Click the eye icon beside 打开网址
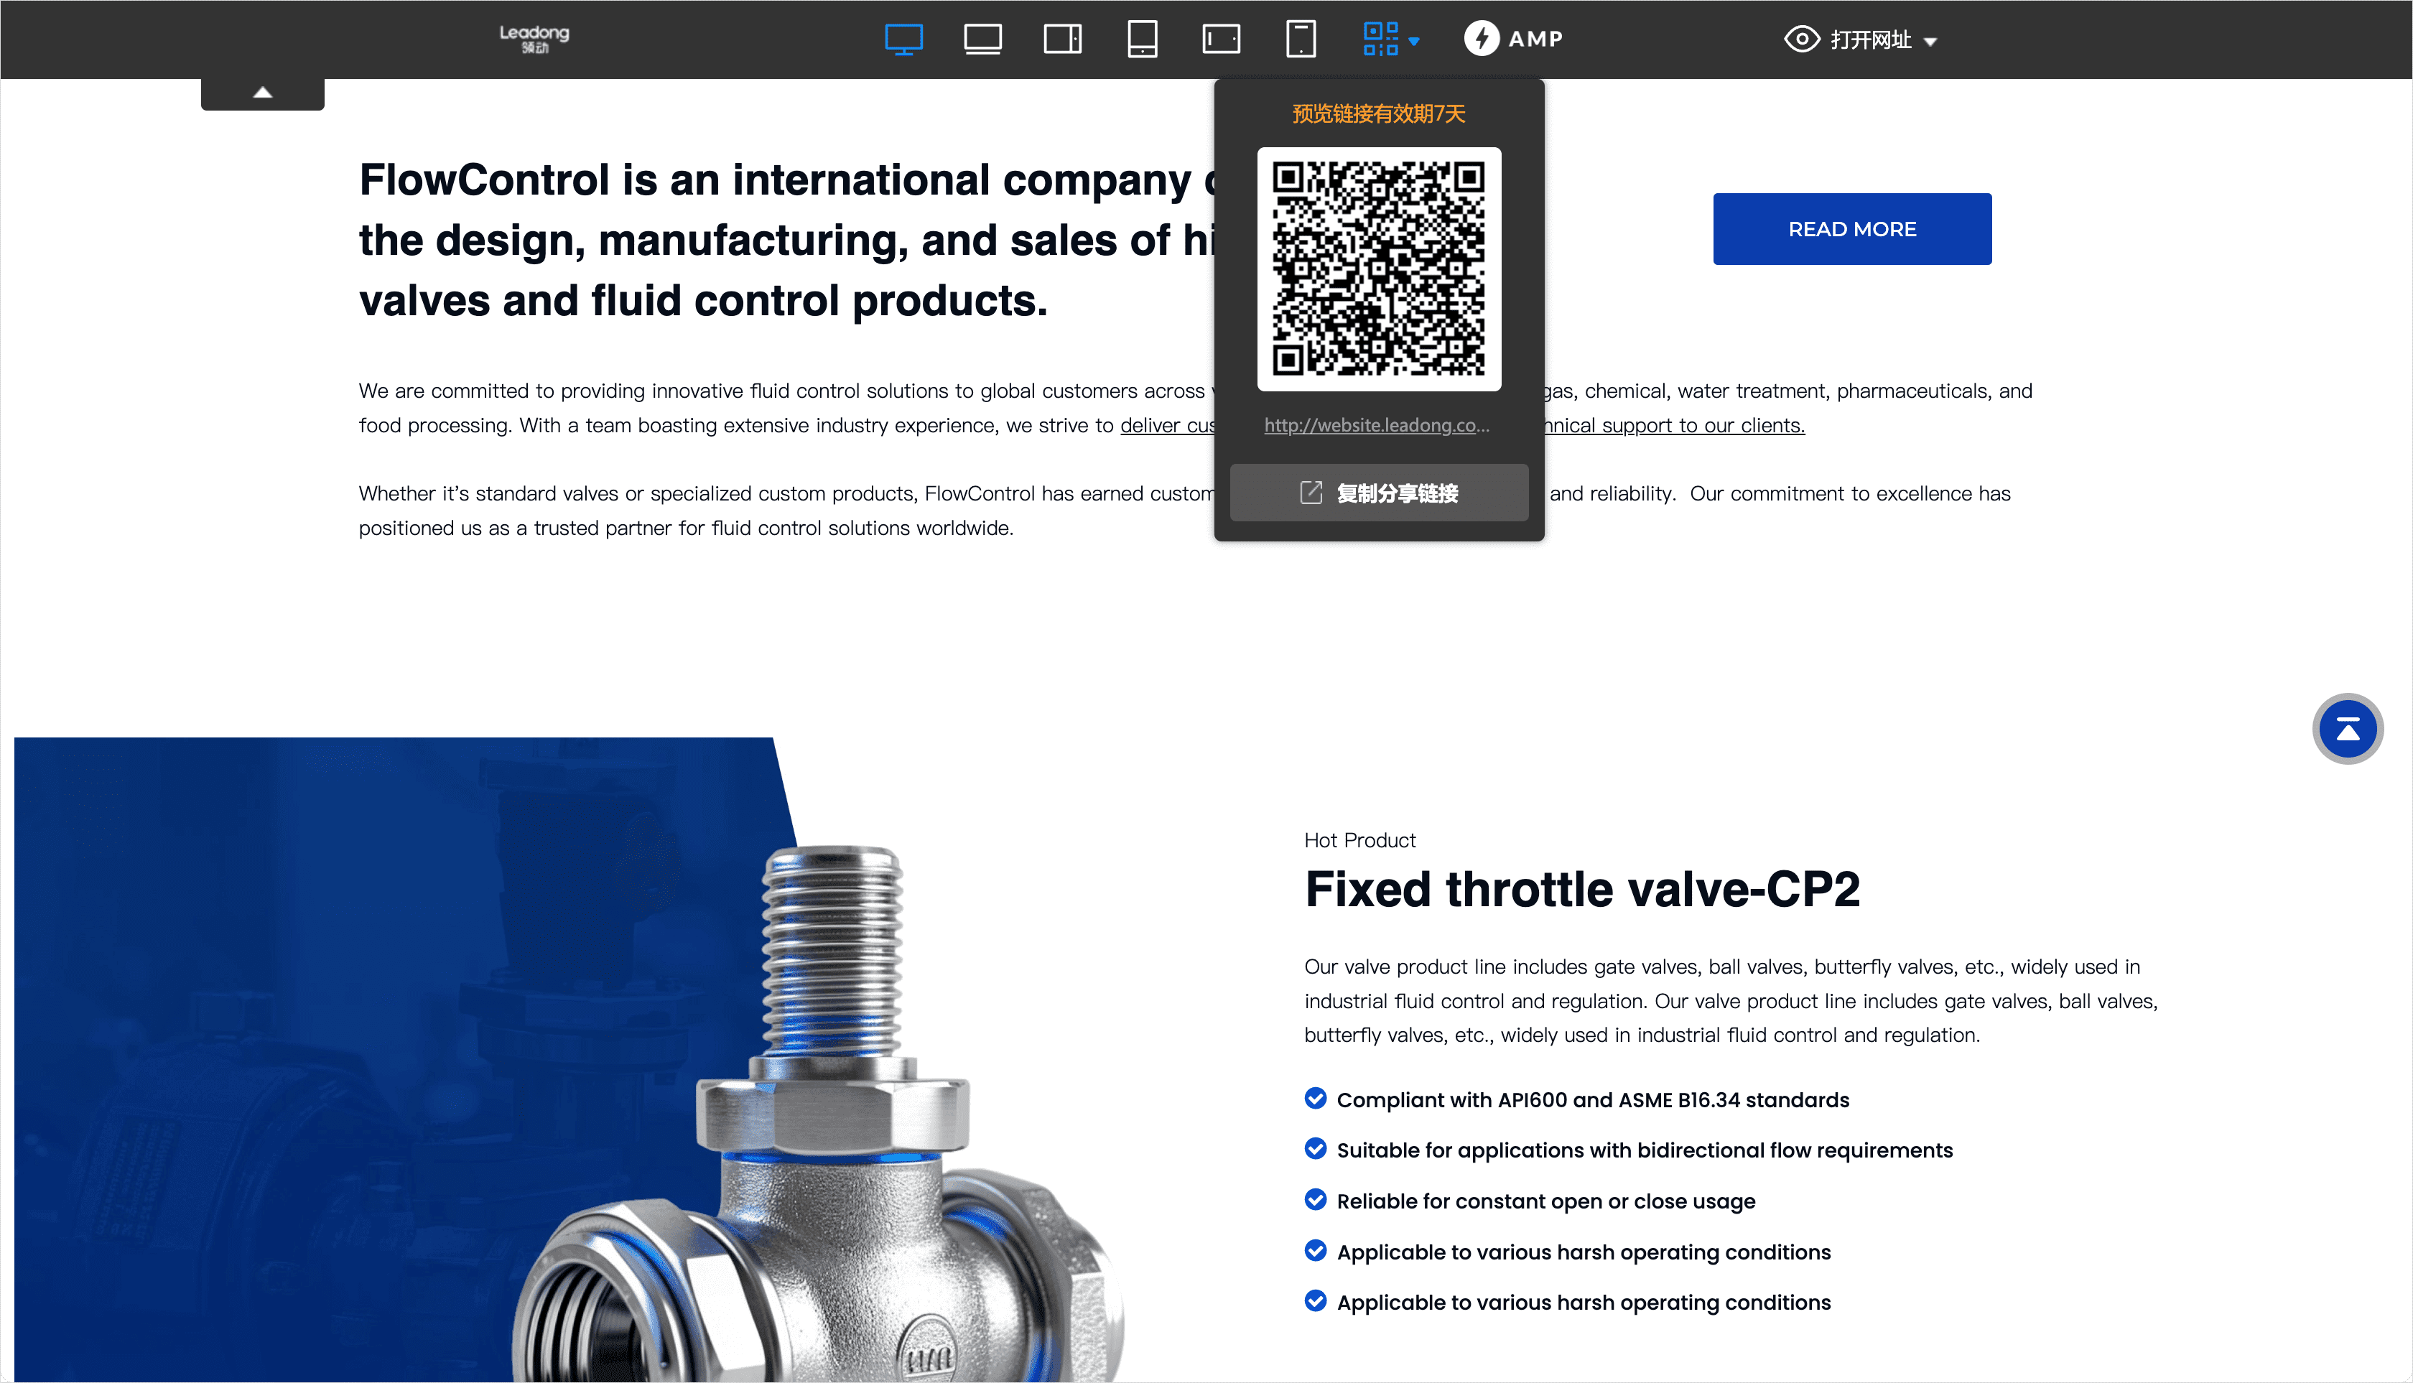 click(1801, 39)
